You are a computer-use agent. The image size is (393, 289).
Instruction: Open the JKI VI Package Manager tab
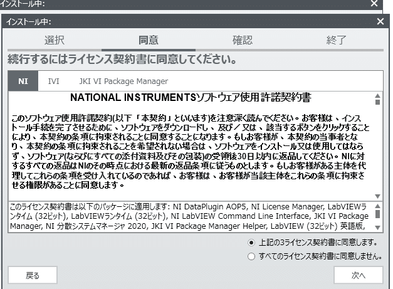click(123, 81)
